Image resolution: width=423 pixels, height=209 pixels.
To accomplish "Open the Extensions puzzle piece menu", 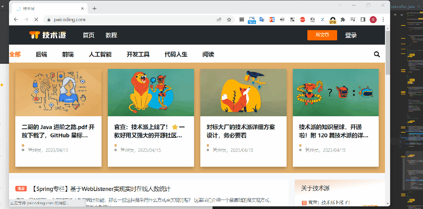I will pyautogui.click(x=343, y=20).
